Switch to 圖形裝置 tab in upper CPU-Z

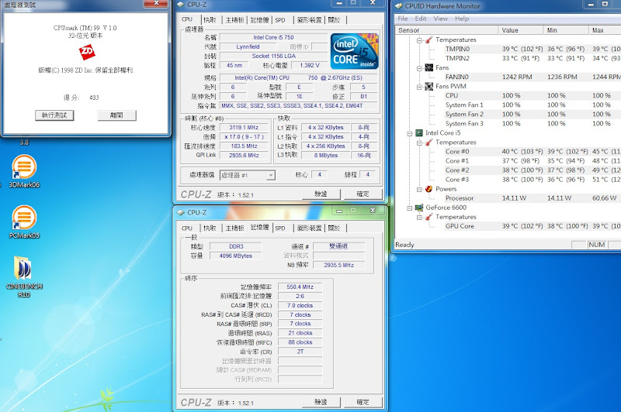pyautogui.click(x=309, y=20)
